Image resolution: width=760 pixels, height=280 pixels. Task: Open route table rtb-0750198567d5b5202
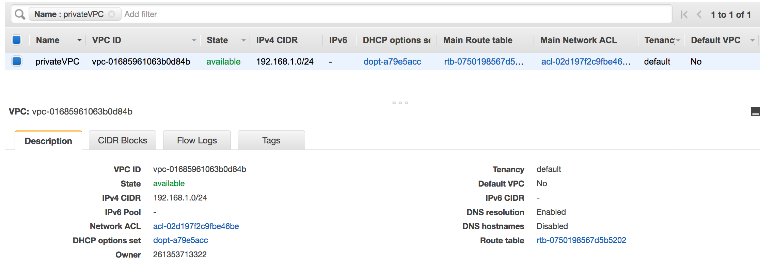pos(582,240)
